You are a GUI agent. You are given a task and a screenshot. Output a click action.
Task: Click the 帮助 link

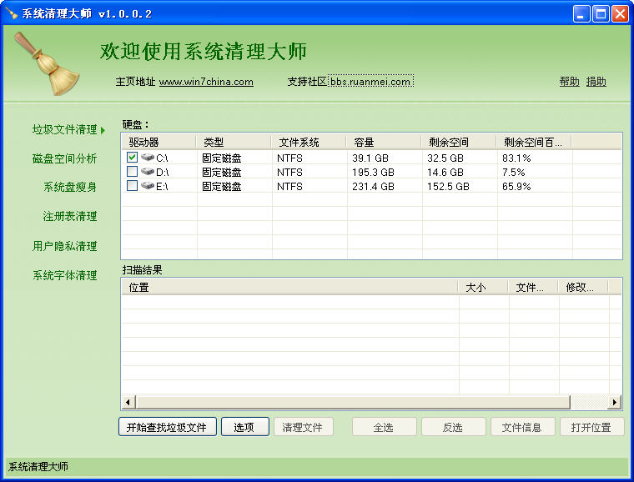pos(569,82)
